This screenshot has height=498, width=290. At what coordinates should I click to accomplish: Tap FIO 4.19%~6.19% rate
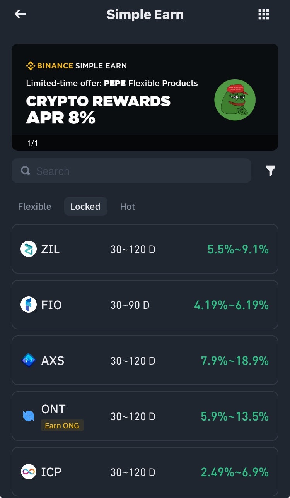231,305
